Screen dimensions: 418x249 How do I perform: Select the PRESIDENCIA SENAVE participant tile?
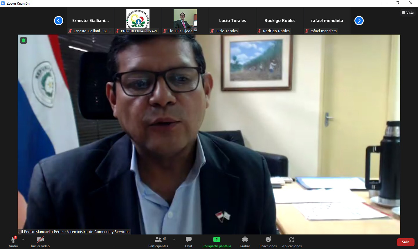[x=138, y=21]
